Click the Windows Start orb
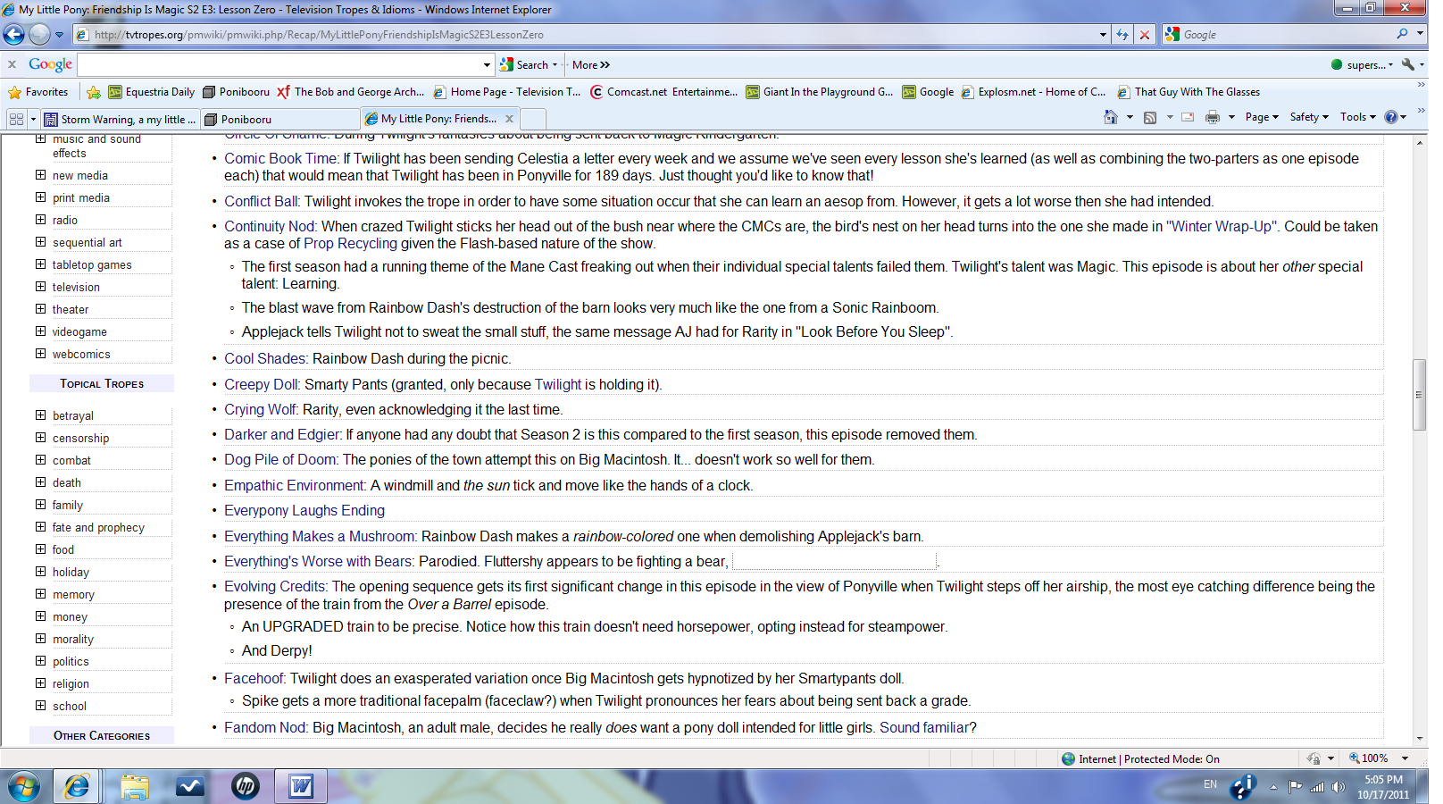The height and width of the screenshot is (804, 1443). click(24, 786)
